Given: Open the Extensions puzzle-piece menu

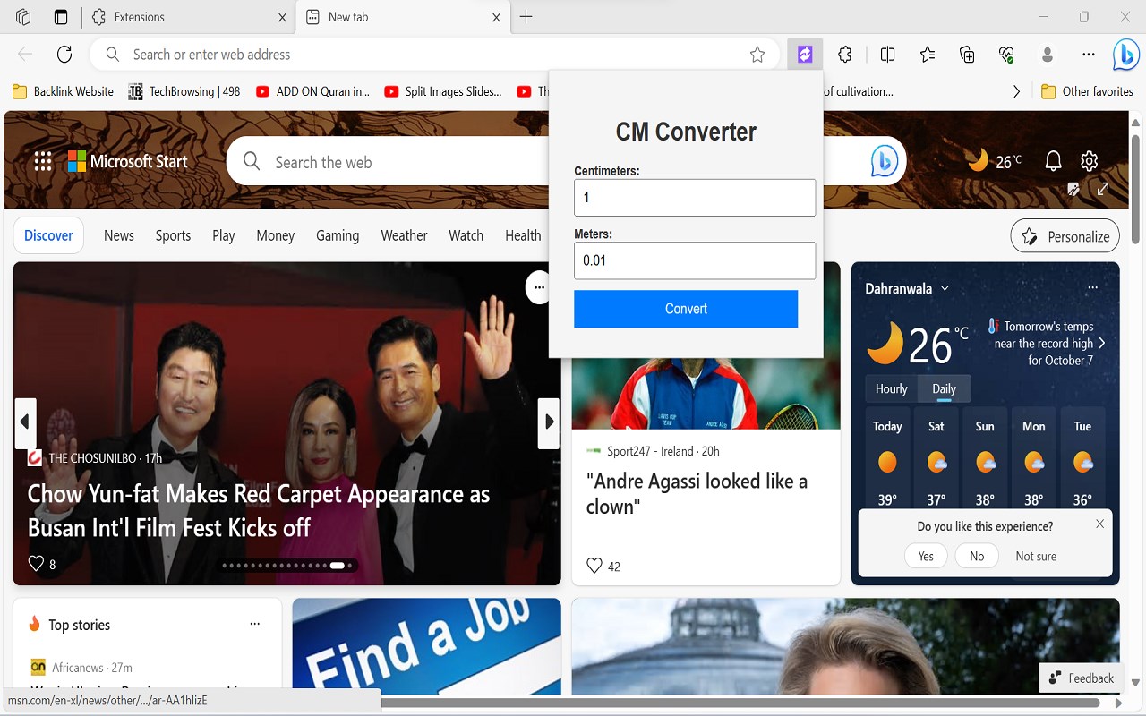Looking at the screenshot, I should 845,55.
